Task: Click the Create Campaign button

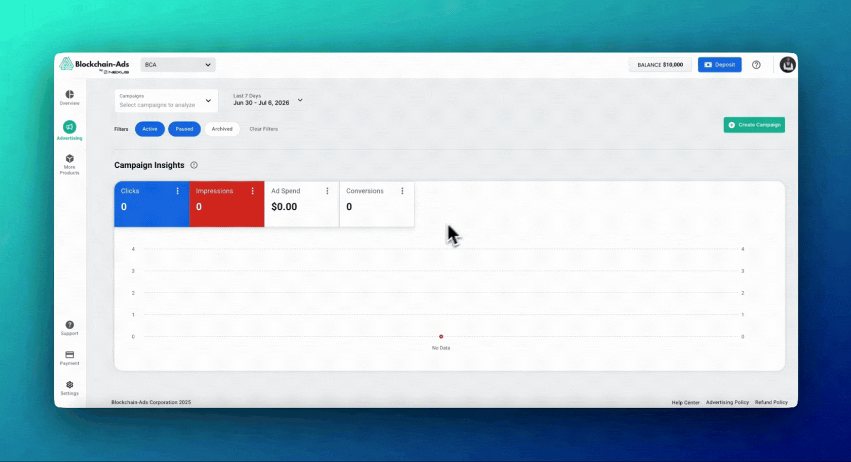Action: click(754, 125)
